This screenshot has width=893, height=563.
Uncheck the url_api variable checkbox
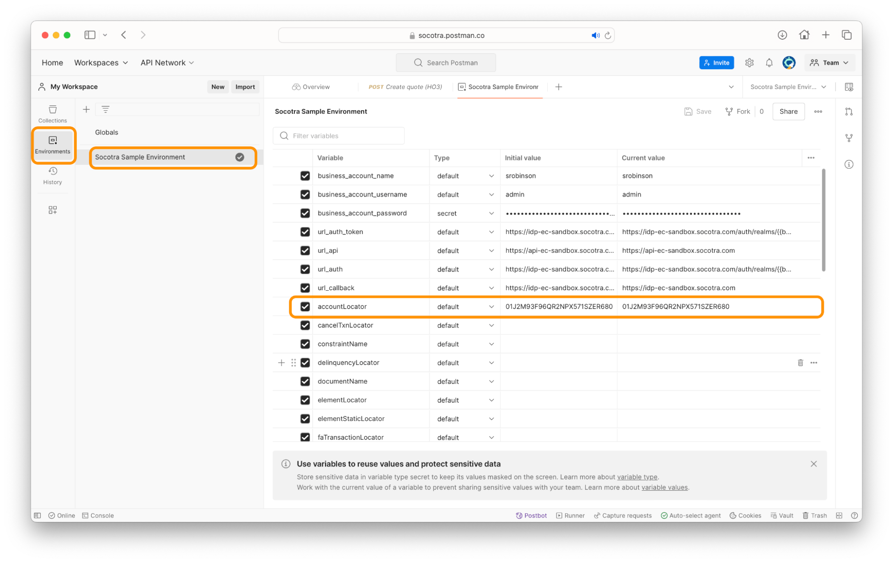coord(305,250)
